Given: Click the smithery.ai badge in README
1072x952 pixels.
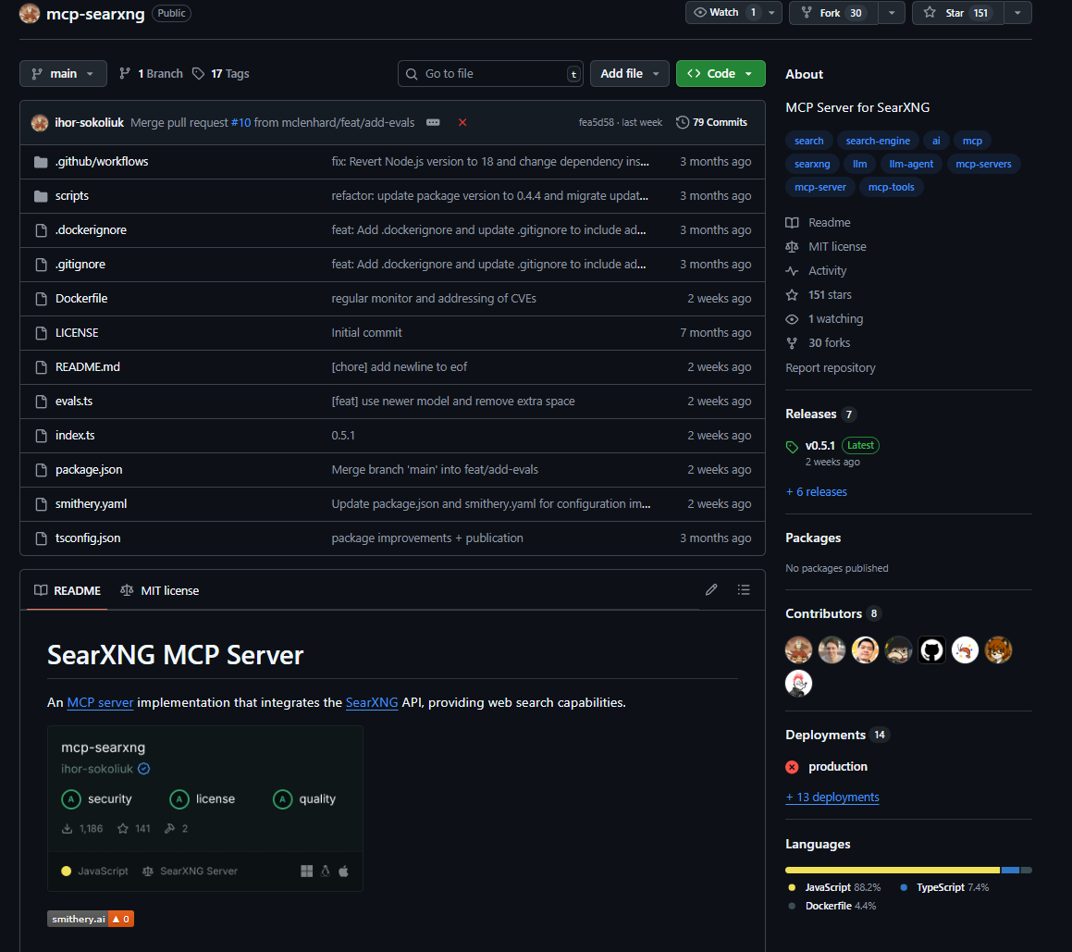Looking at the screenshot, I should click(x=91, y=919).
